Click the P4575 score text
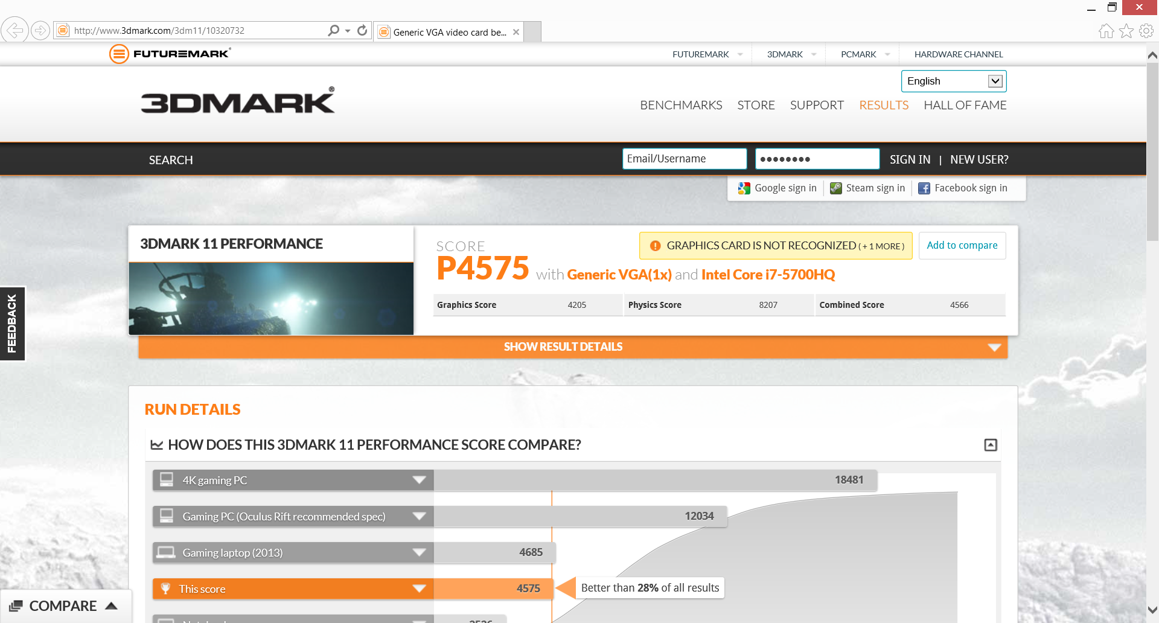 tap(483, 268)
